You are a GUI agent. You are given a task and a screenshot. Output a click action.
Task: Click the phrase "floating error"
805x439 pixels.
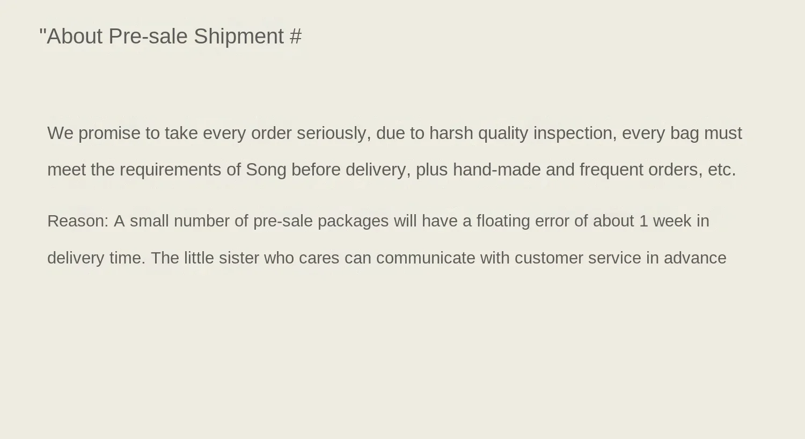pos(523,221)
